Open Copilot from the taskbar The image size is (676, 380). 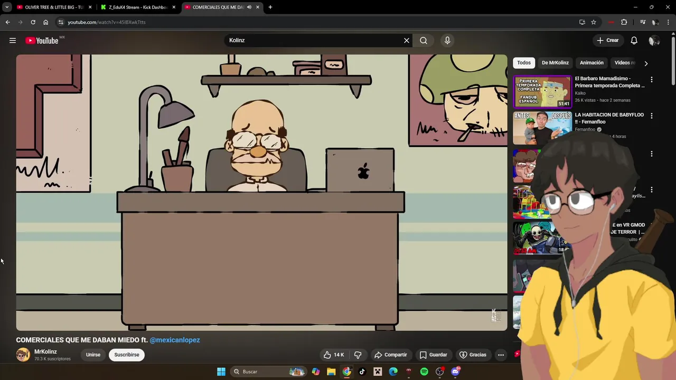tap(316, 372)
